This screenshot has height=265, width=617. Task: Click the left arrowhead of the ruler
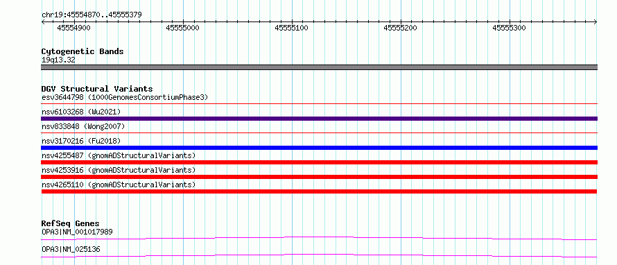(x=43, y=22)
